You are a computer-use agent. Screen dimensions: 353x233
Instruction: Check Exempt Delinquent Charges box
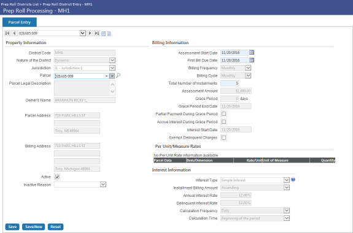click(223, 137)
